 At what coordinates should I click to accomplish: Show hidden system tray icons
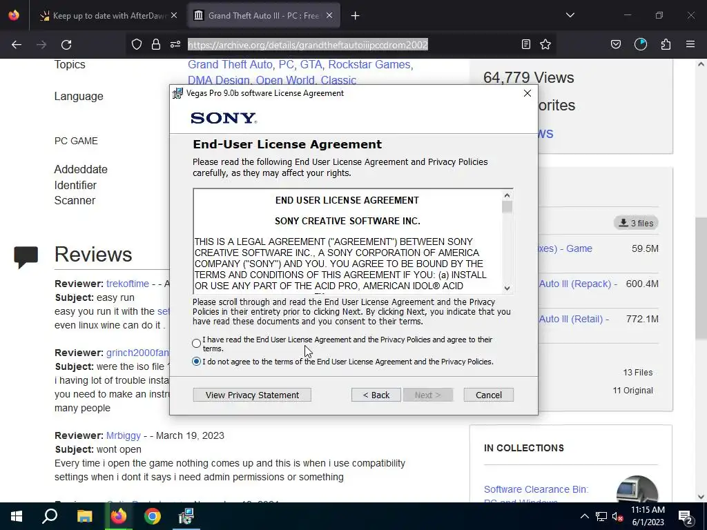(x=584, y=516)
